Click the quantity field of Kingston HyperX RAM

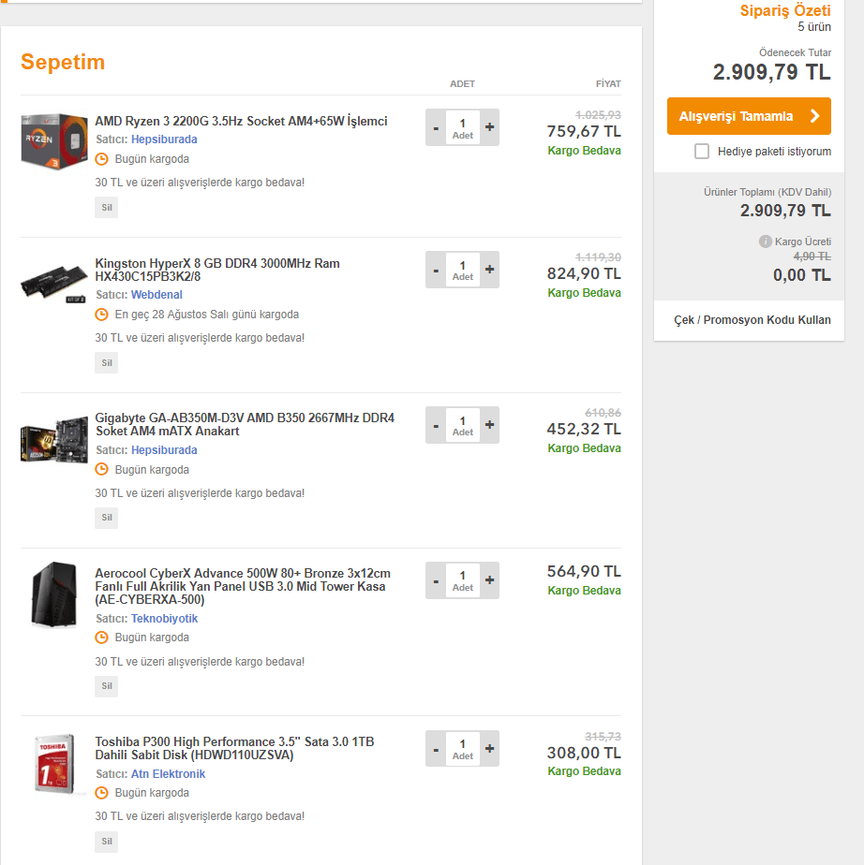tap(462, 270)
